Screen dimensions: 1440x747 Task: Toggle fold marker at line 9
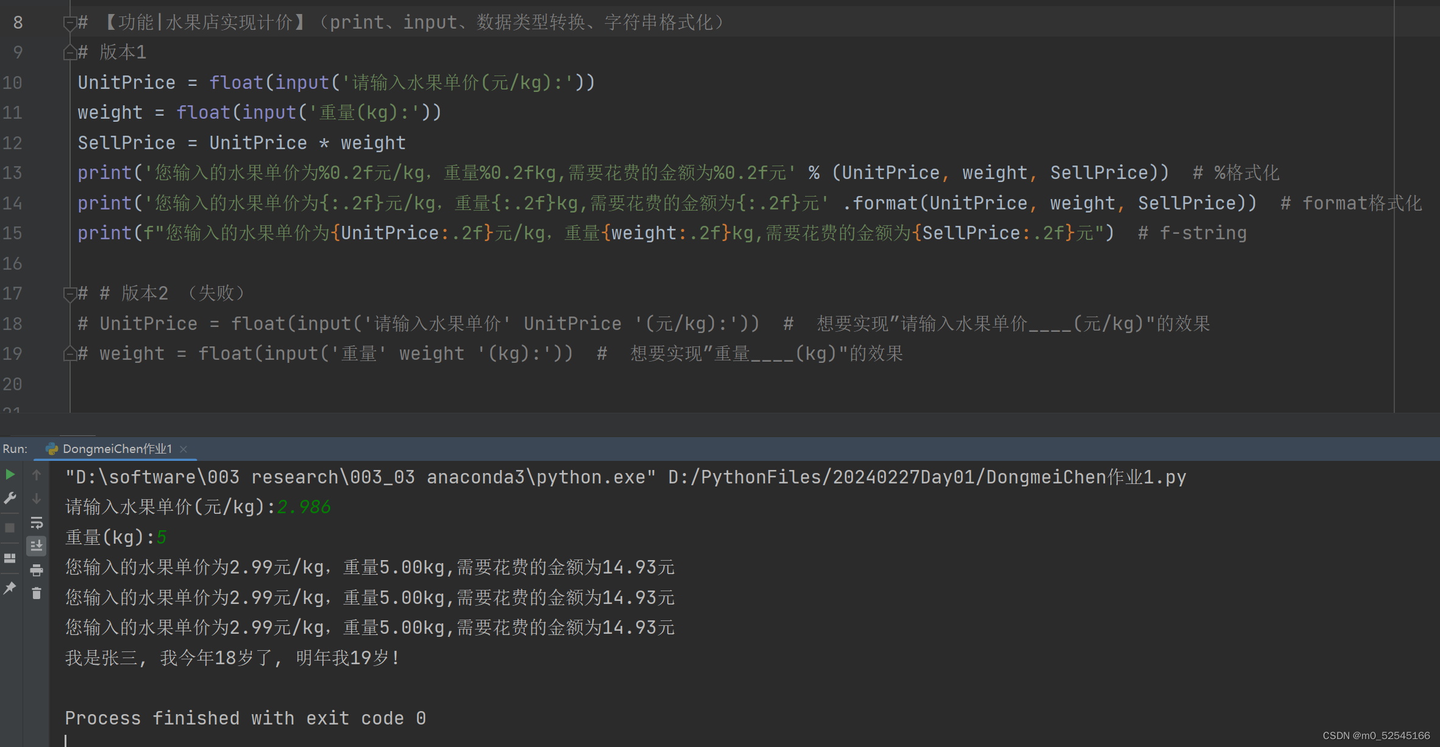coord(69,53)
